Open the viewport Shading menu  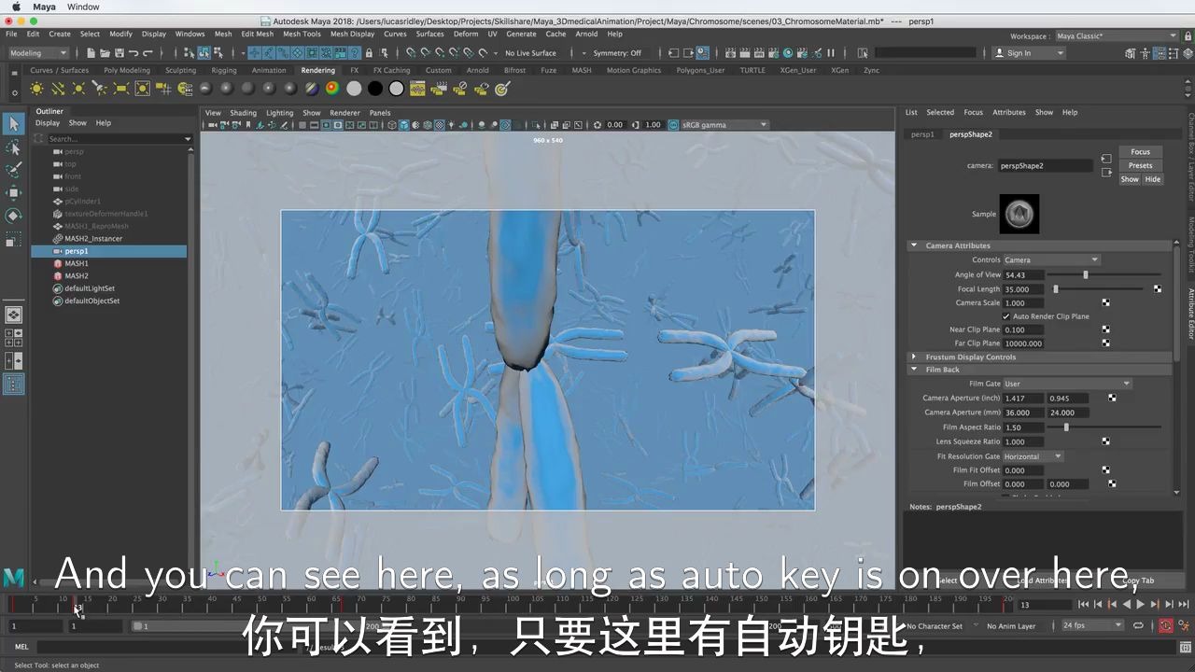pos(243,113)
